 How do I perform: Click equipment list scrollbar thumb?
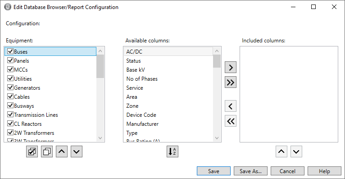tap(100, 66)
